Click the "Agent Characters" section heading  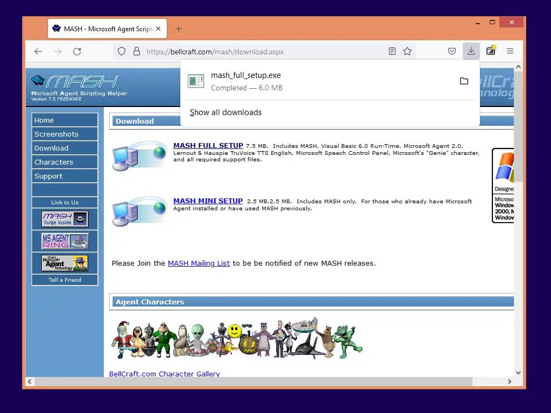click(150, 302)
